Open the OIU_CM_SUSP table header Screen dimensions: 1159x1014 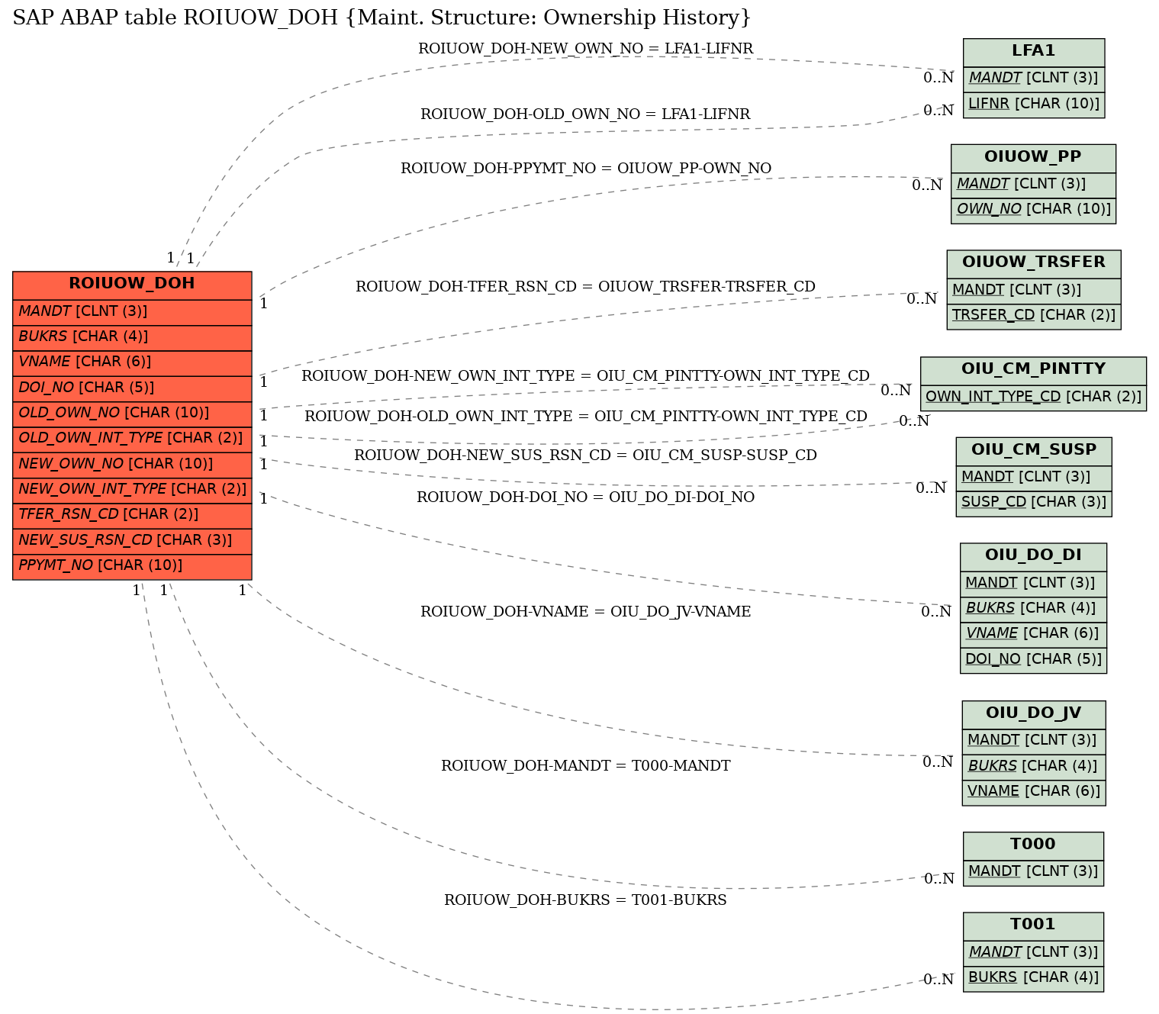pyautogui.click(x=1034, y=451)
